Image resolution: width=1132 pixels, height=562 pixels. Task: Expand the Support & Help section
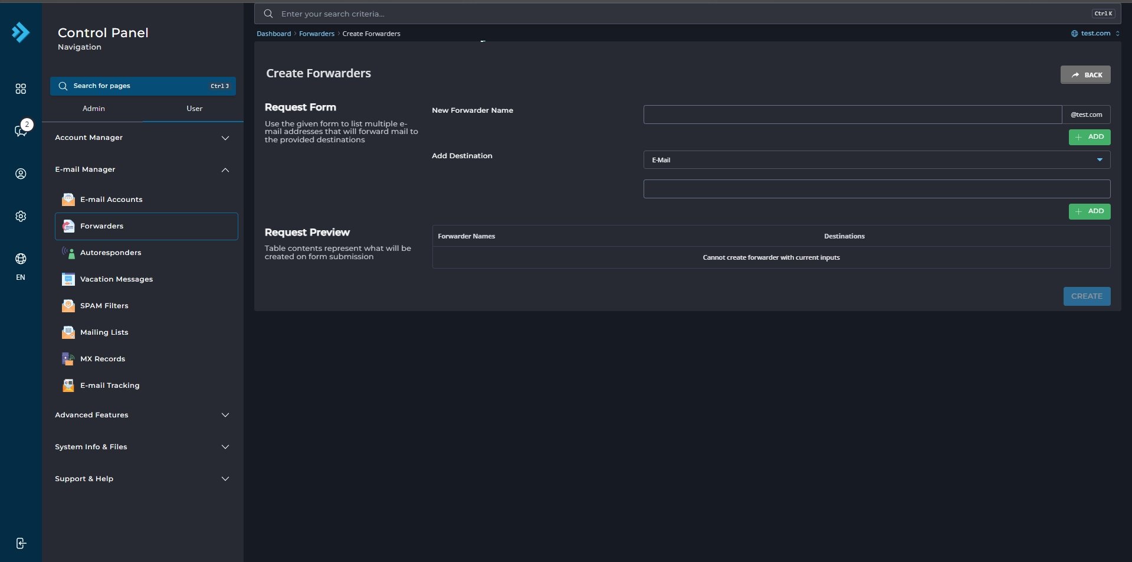pos(142,479)
